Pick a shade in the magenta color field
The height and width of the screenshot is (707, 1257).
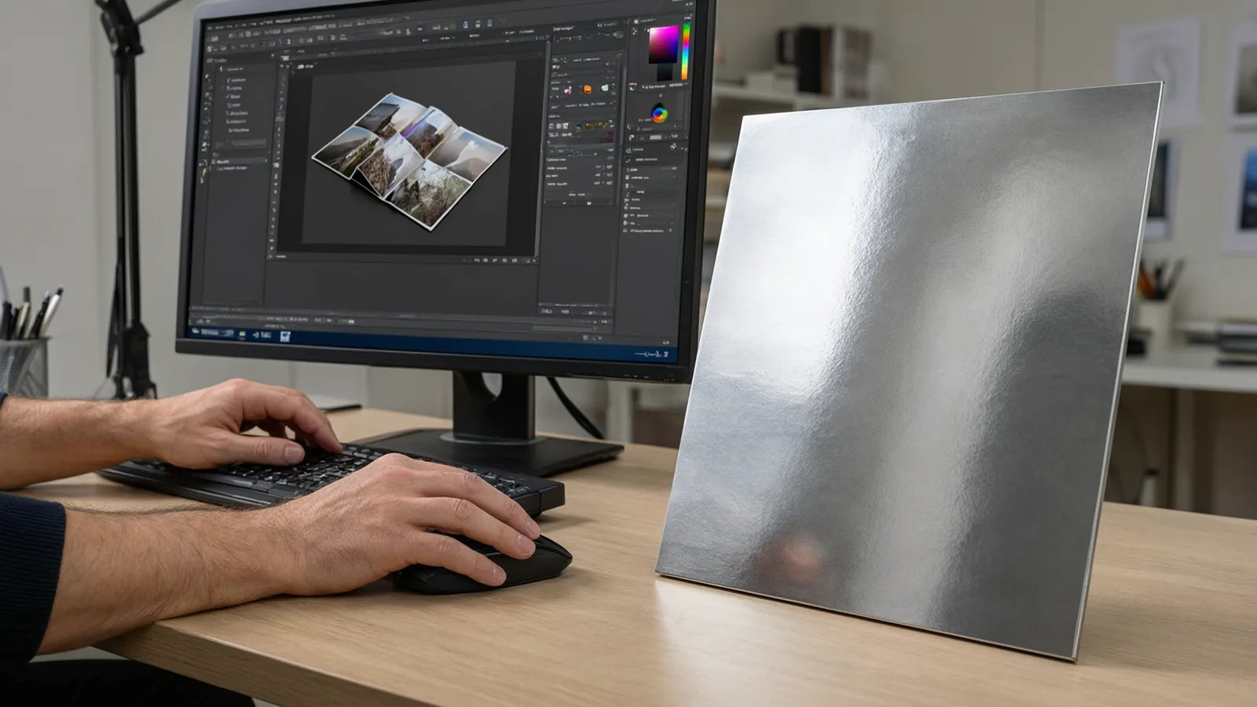pos(663,44)
